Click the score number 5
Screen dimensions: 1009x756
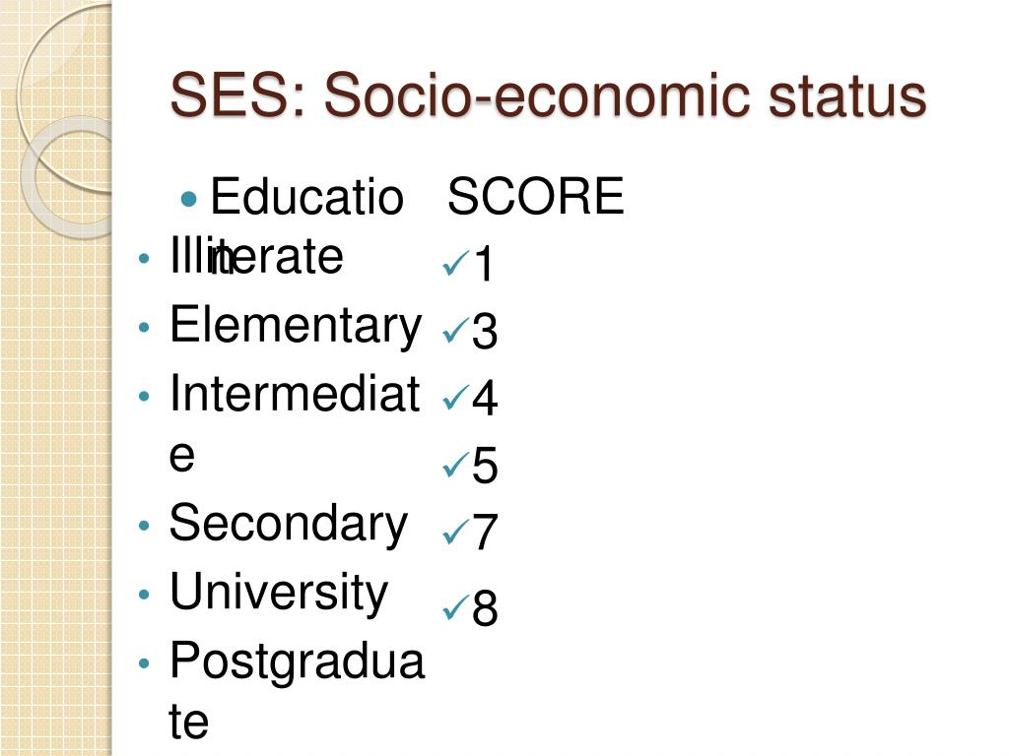485,465
